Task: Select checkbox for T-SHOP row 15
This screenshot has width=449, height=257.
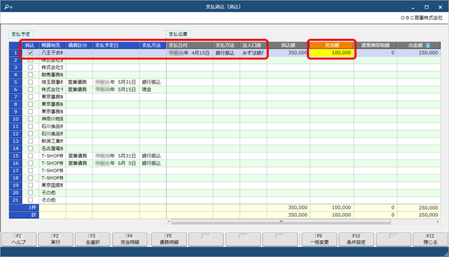Action: 30,156
